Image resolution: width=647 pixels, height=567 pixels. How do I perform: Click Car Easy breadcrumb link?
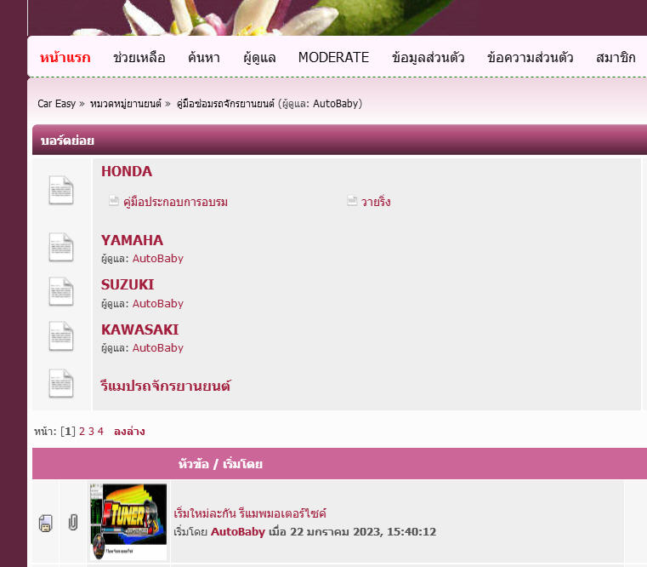click(56, 103)
